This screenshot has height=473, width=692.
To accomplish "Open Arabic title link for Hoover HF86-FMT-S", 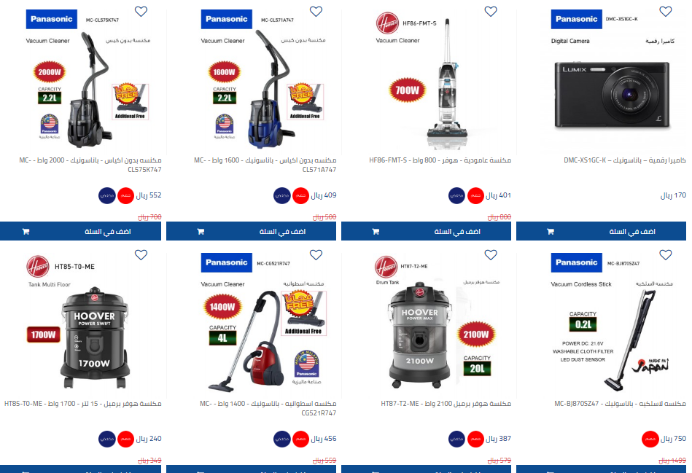I will click(440, 160).
